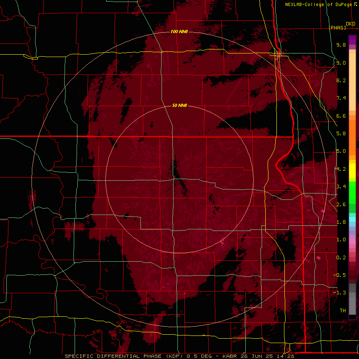Screen dimensions: 359x359
Task: Click the "50 NMI" range ring label
Action: click(x=179, y=105)
